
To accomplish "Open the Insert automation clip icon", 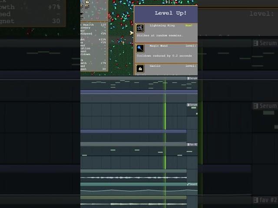I will 188,184.
